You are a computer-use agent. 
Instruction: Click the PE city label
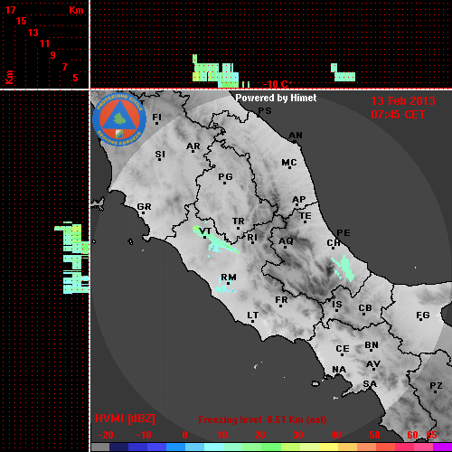point(344,232)
